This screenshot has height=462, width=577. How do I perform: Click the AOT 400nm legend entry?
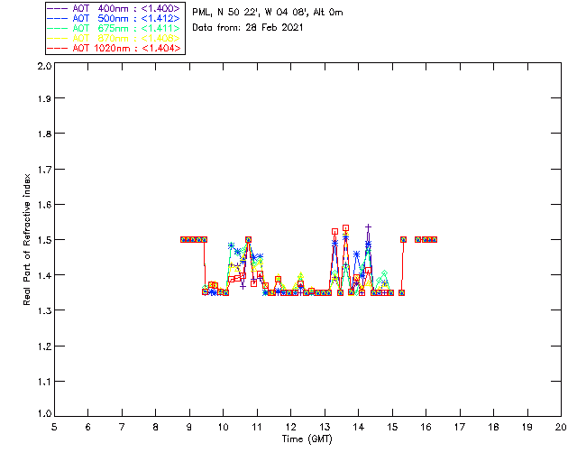click(x=114, y=8)
